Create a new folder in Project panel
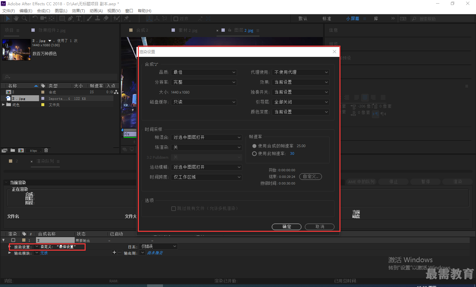The image size is (476, 287). [13, 150]
